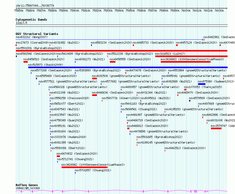Open the nsv5410699 (ByrskaBishop2022) label
The width and height of the screenshot is (235, 194).
point(80,54)
